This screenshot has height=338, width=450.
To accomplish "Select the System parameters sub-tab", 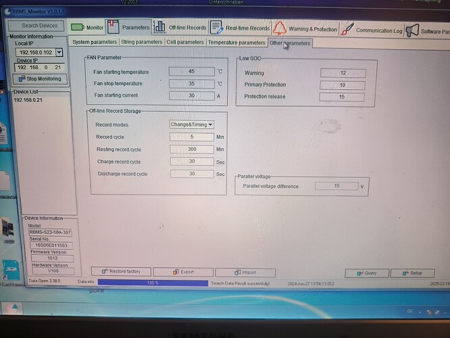I will tap(95, 42).
